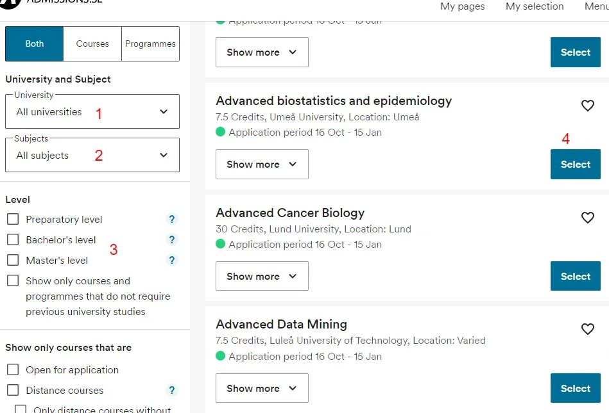
Task: Check the Open for application filter
Action: (x=13, y=369)
